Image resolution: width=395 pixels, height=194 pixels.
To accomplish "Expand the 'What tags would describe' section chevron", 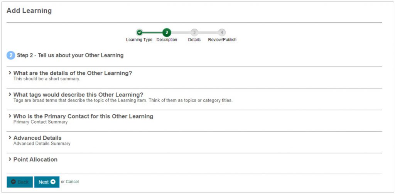I will click(x=10, y=94).
